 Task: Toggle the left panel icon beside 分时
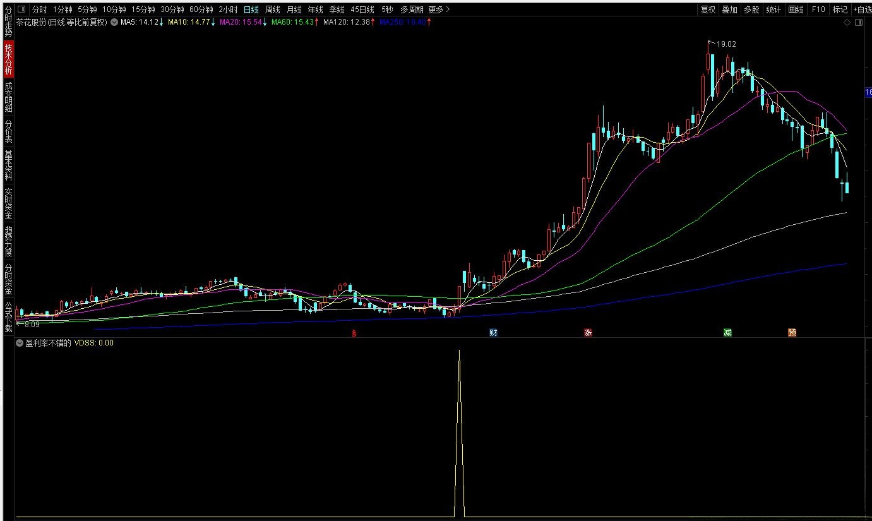point(22,9)
